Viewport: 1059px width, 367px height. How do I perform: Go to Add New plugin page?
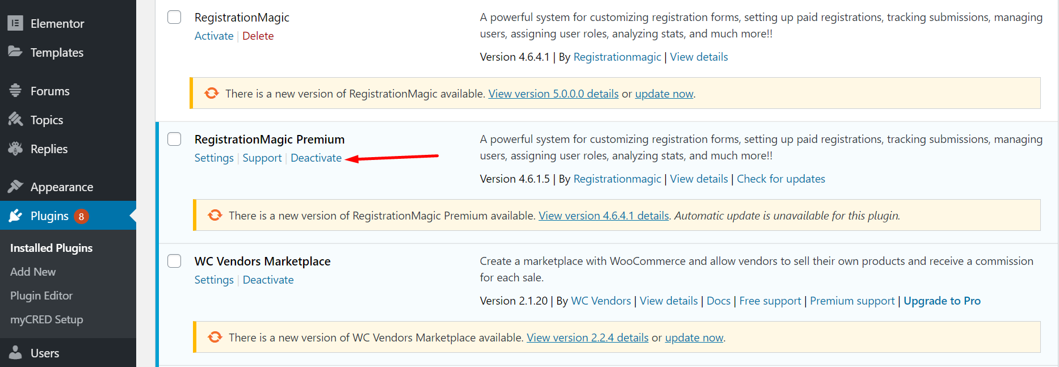tap(33, 272)
